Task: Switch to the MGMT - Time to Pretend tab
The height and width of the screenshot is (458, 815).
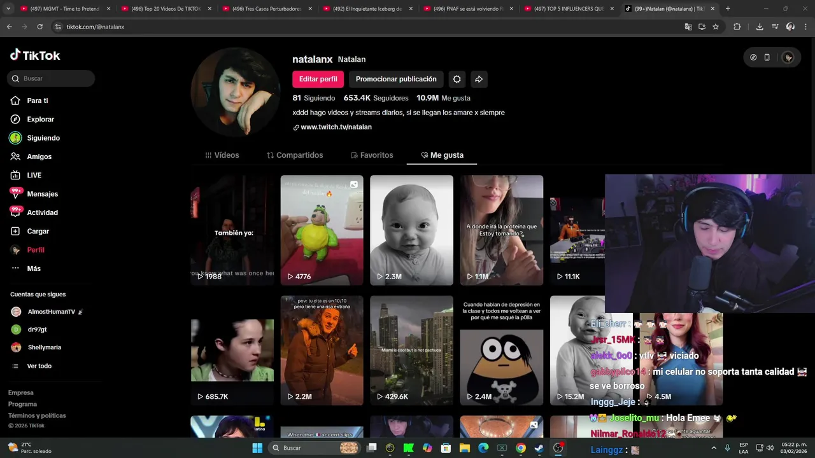Action: coord(65,9)
